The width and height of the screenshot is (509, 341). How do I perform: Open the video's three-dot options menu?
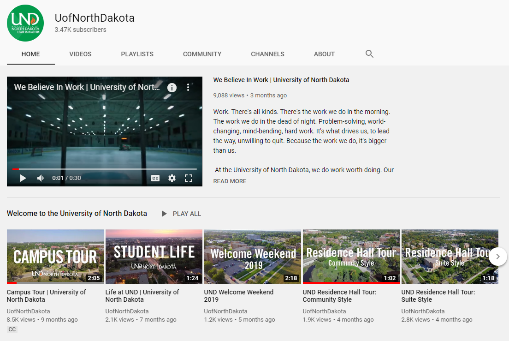188,87
